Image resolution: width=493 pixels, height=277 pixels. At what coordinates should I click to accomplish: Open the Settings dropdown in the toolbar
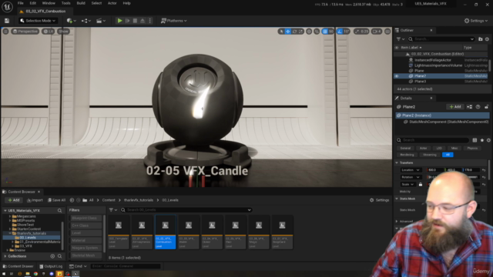pyautogui.click(x=476, y=21)
